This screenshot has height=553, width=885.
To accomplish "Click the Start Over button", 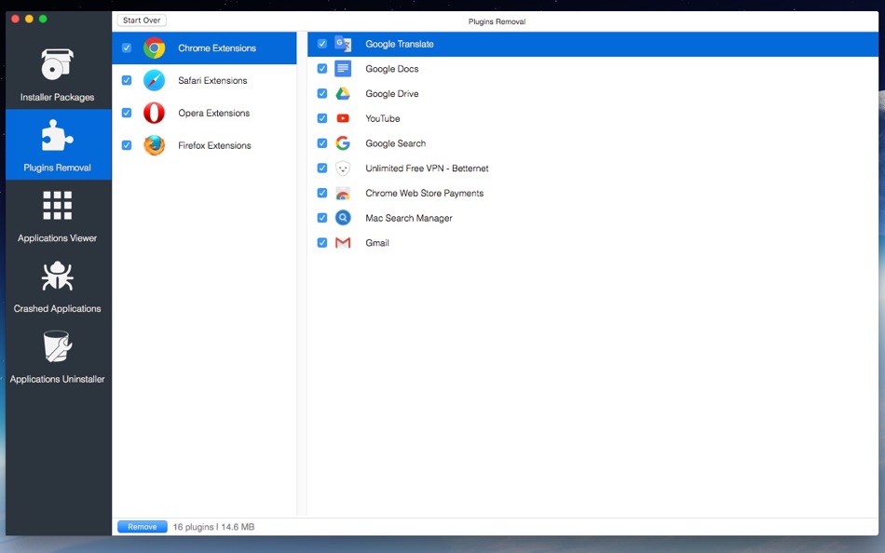I will click(x=142, y=20).
